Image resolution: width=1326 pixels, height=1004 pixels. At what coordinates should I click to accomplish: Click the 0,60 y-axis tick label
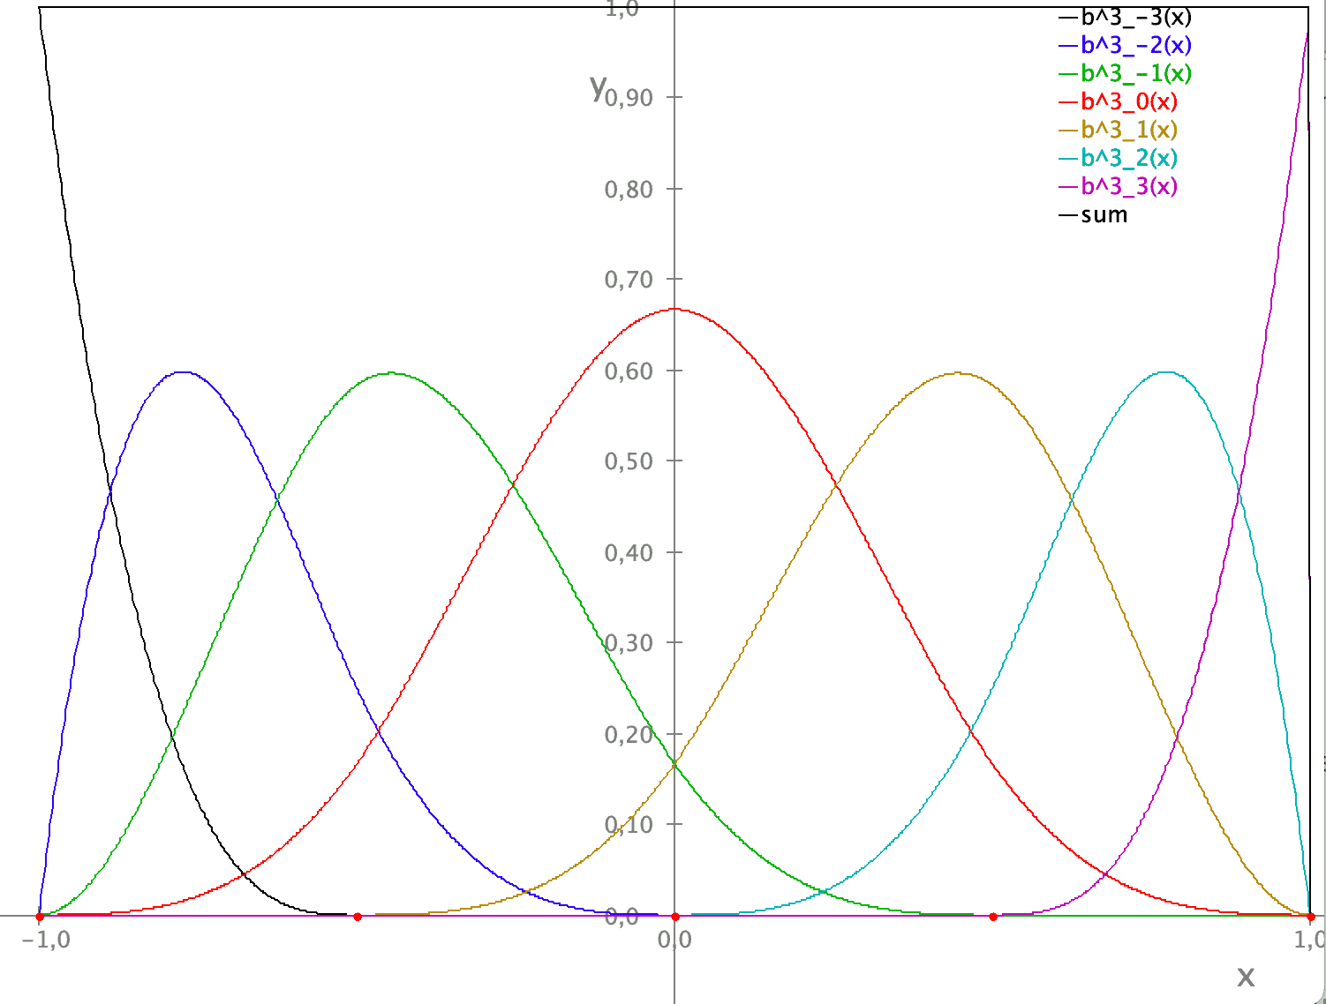(x=629, y=371)
